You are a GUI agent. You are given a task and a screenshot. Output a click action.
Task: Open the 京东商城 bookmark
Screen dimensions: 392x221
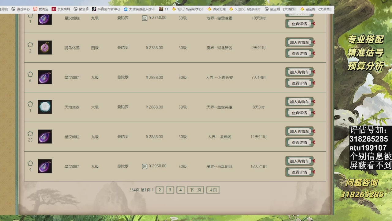(61, 9)
